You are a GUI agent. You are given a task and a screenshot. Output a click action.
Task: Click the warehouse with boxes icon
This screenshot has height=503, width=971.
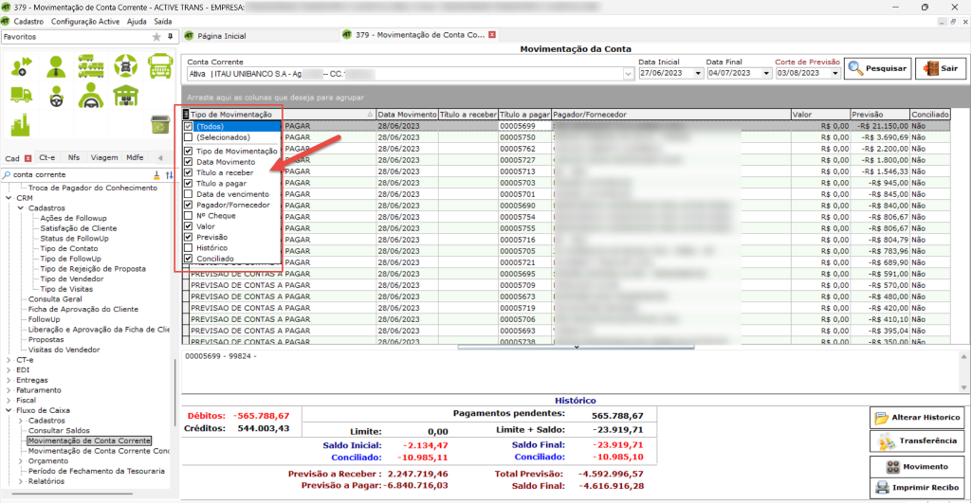pyautogui.click(x=126, y=96)
